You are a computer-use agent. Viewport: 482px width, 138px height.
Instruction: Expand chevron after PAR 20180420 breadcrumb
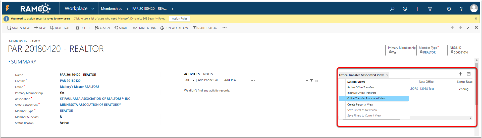click(x=172, y=9)
